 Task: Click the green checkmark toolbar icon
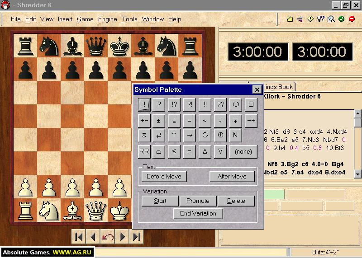(x=342, y=19)
